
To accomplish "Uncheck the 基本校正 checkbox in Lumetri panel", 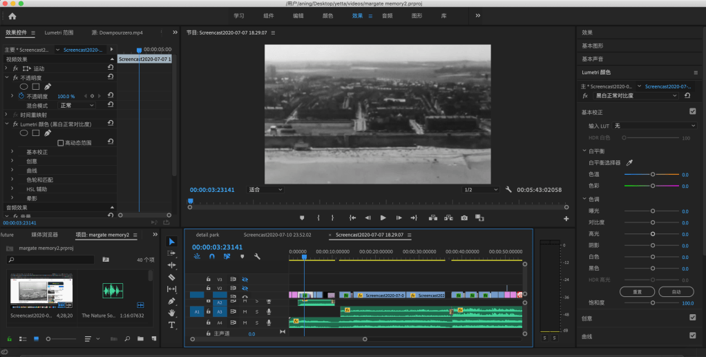I will click(x=692, y=111).
